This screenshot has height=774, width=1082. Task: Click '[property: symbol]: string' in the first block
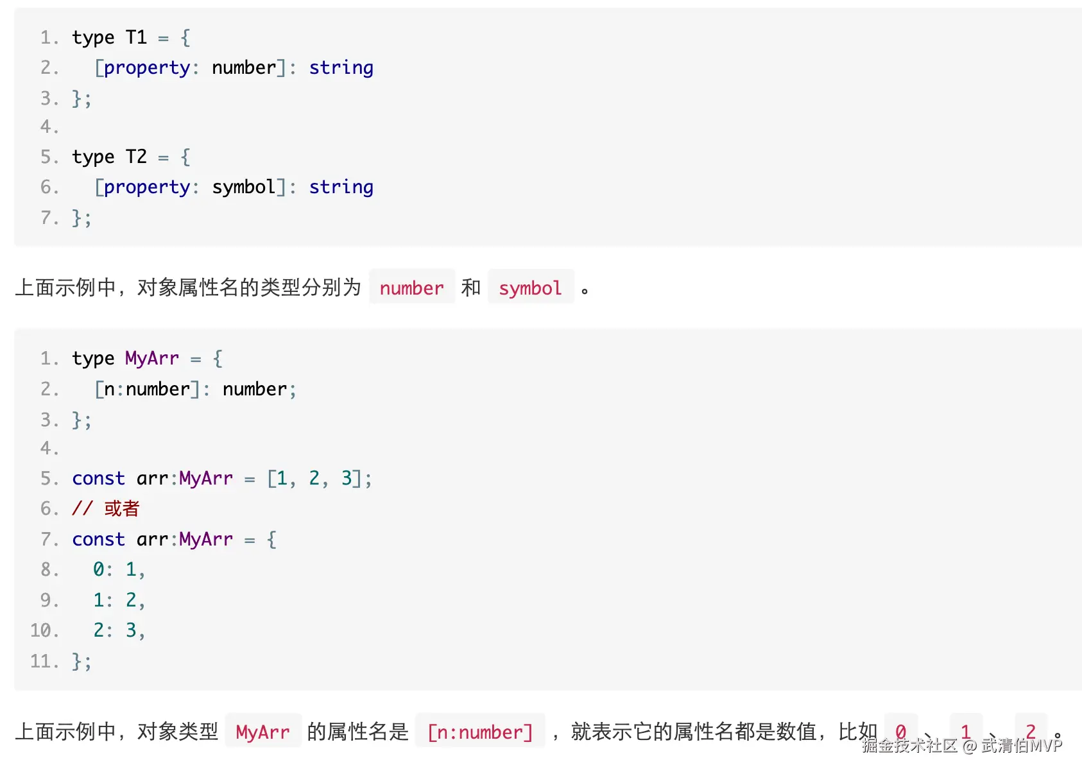tap(234, 187)
